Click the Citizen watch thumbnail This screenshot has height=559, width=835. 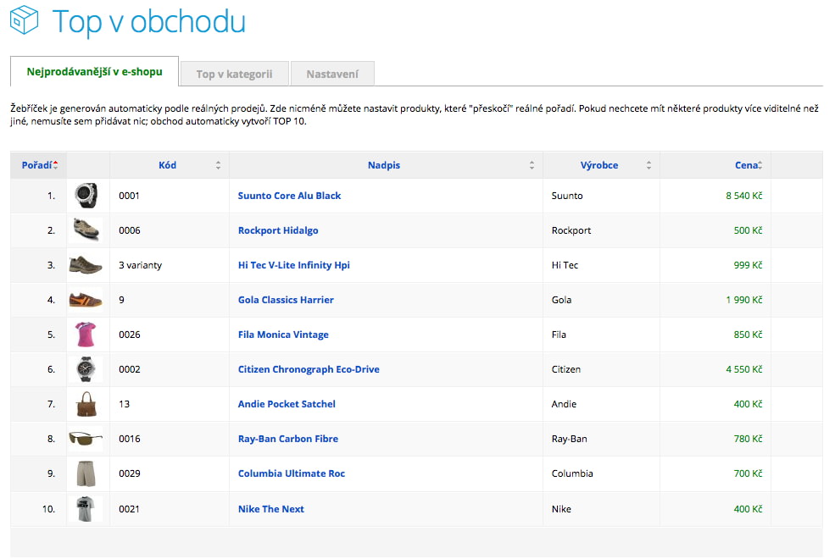86,369
